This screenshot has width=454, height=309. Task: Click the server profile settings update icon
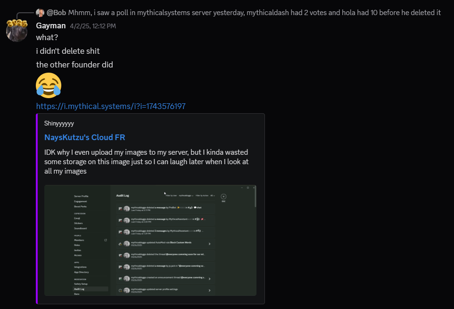coord(119,290)
